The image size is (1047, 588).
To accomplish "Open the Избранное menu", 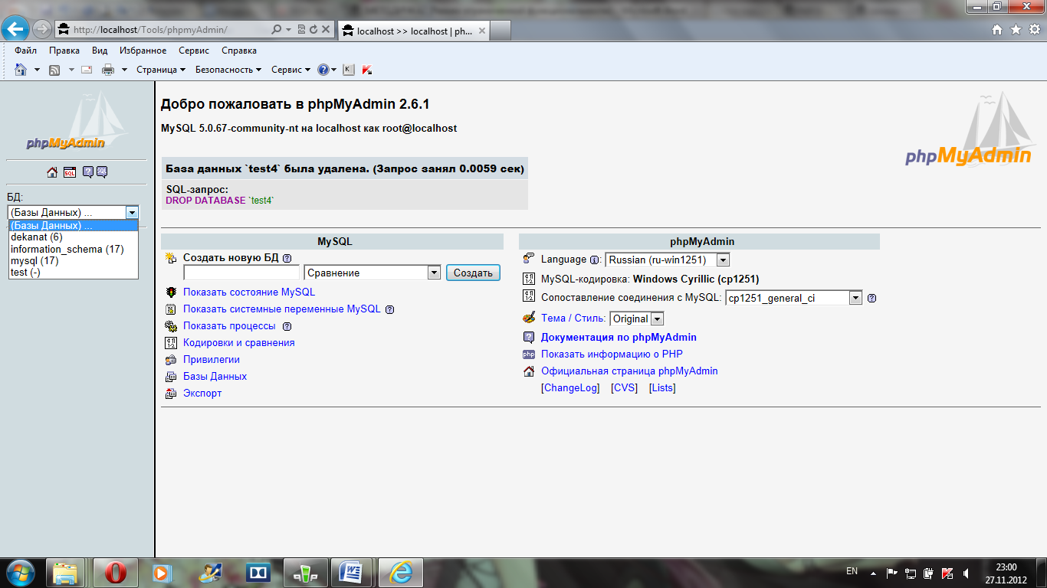I will point(143,51).
